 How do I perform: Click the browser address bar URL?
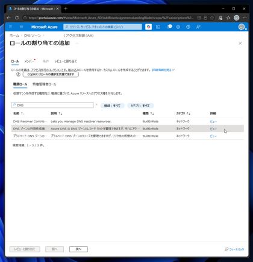click(x=111, y=18)
